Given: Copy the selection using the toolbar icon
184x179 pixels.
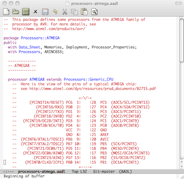Looking at the screenshot, I should pyautogui.click(x=75, y=12).
